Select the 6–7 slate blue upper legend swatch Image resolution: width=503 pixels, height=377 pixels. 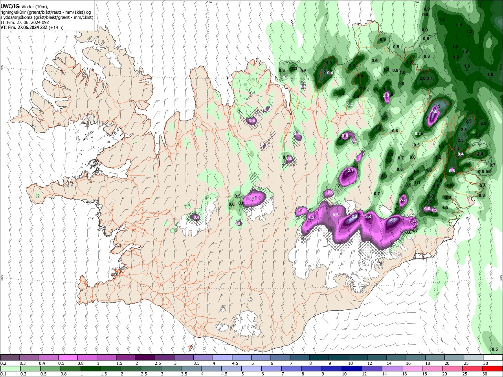coord(280,358)
